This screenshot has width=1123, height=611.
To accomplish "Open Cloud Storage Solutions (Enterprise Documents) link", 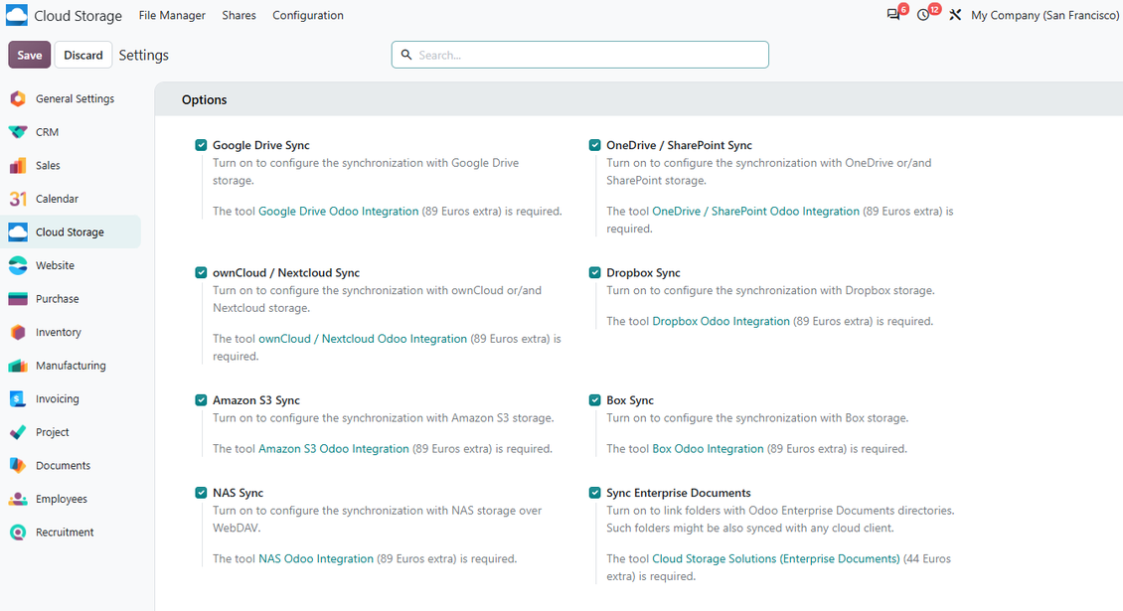I will tap(775, 559).
